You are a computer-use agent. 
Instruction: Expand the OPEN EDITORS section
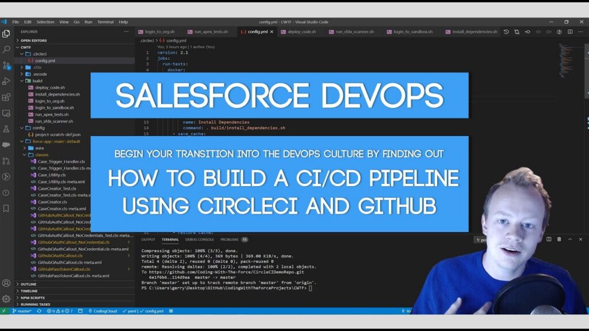[x=33, y=41]
